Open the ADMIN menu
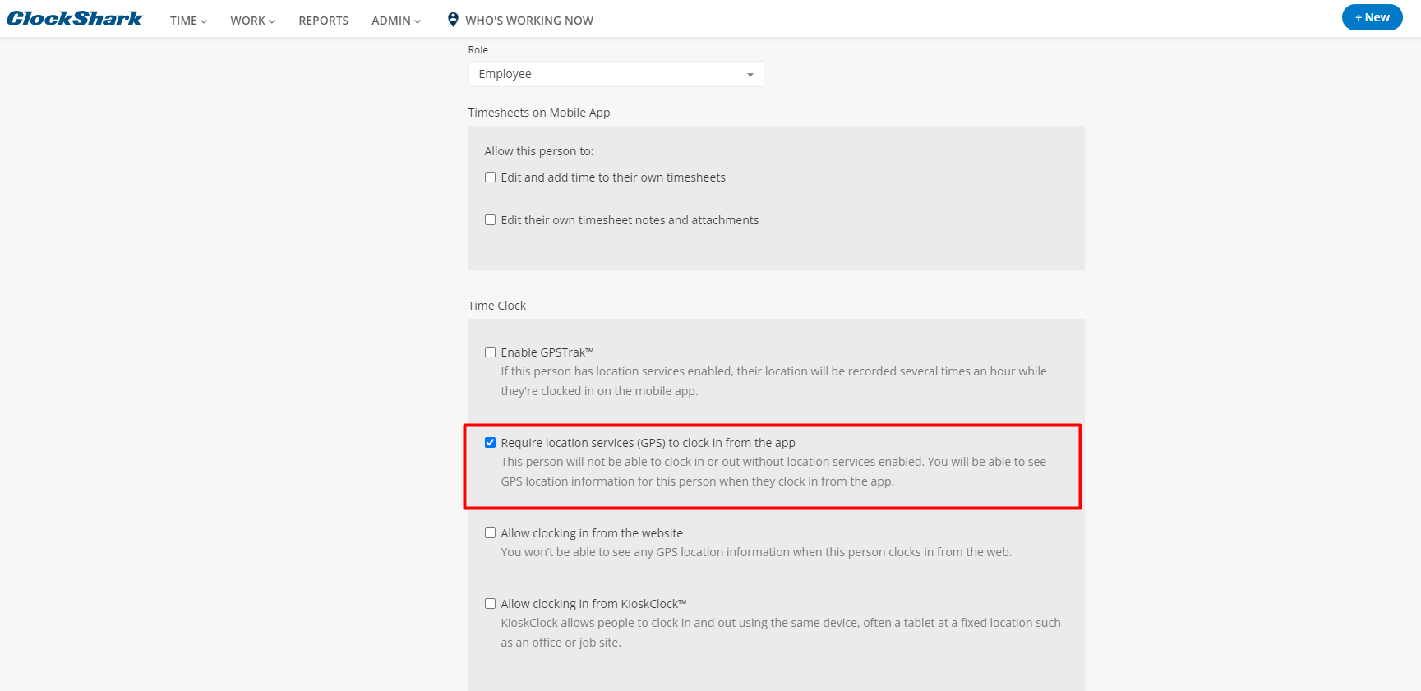Viewport: 1421px width, 691px height. pyautogui.click(x=395, y=21)
